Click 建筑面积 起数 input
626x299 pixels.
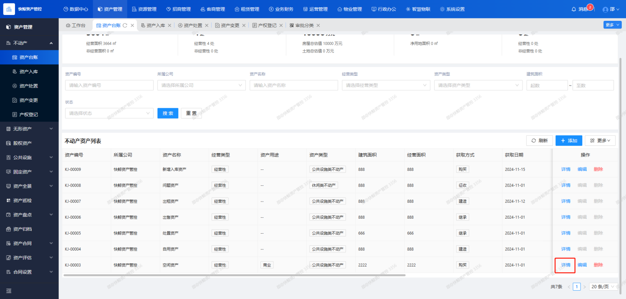click(547, 85)
